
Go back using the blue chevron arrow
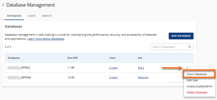pos(4,5)
